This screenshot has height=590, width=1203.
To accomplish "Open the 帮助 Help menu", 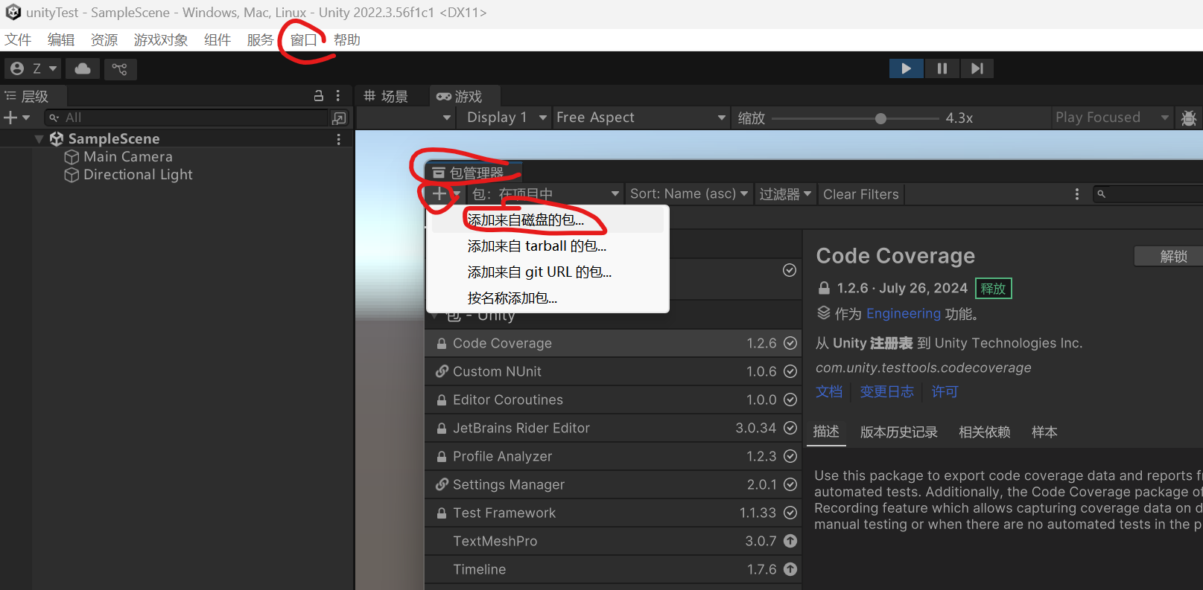I will [347, 40].
